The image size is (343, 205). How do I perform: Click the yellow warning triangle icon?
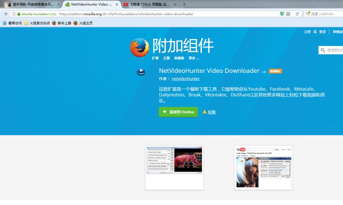204,112
